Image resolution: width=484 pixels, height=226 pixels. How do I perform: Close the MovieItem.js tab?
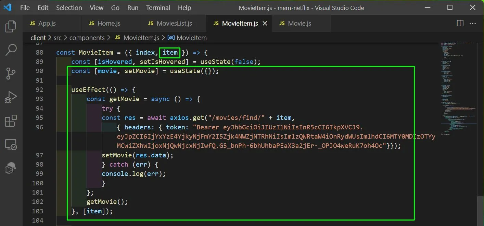(x=265, y=24)
